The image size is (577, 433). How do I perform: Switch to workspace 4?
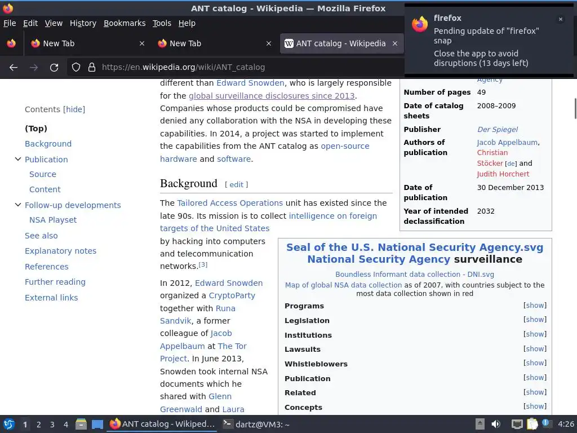click(x=66, y=425)
